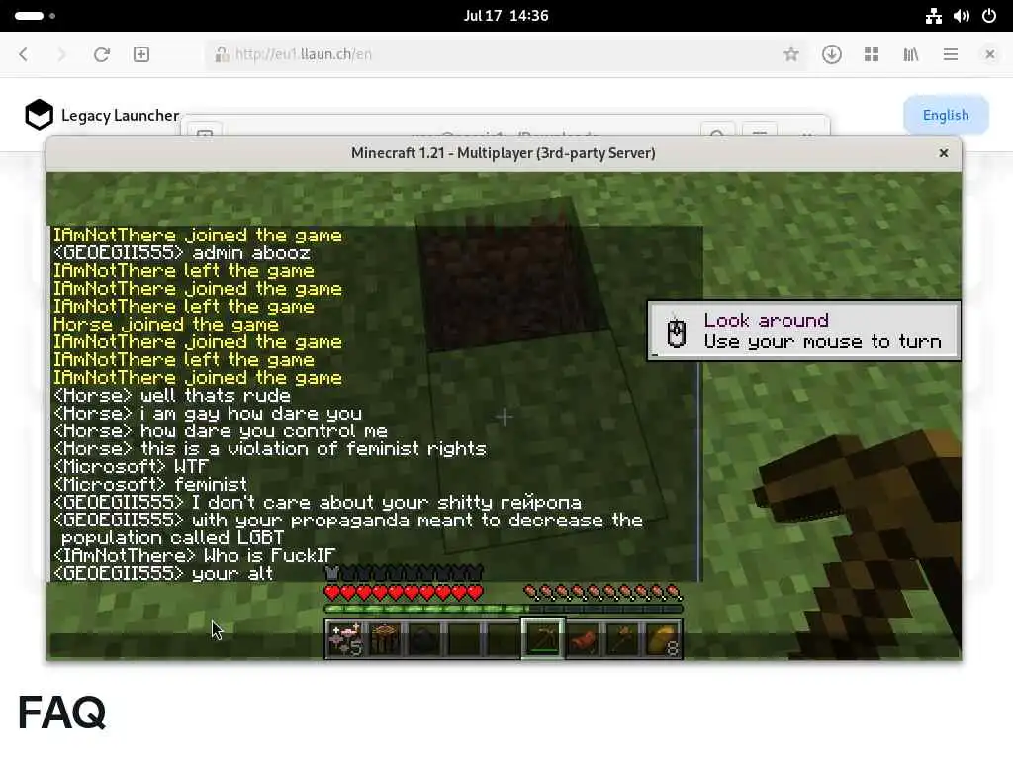
Task: Open a new tab with the plus icon
Action: point(141,54)
